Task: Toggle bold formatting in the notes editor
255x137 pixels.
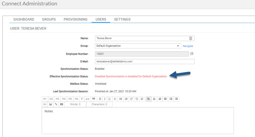Action: [x=100, y=99]
